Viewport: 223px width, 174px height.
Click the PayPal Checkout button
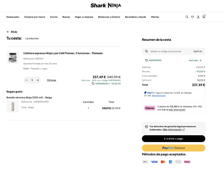[x=174, y=148]
